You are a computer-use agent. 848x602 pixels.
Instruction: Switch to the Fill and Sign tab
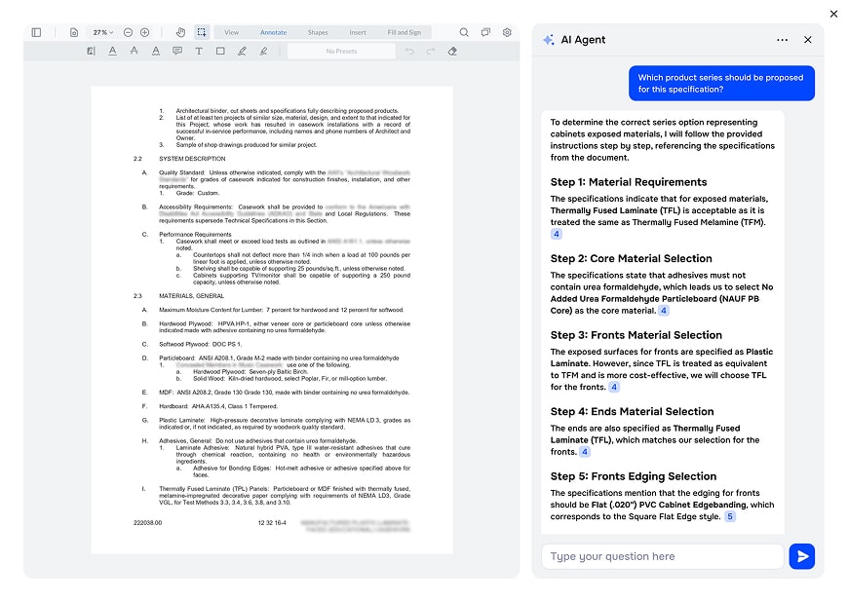coord(404,32)
